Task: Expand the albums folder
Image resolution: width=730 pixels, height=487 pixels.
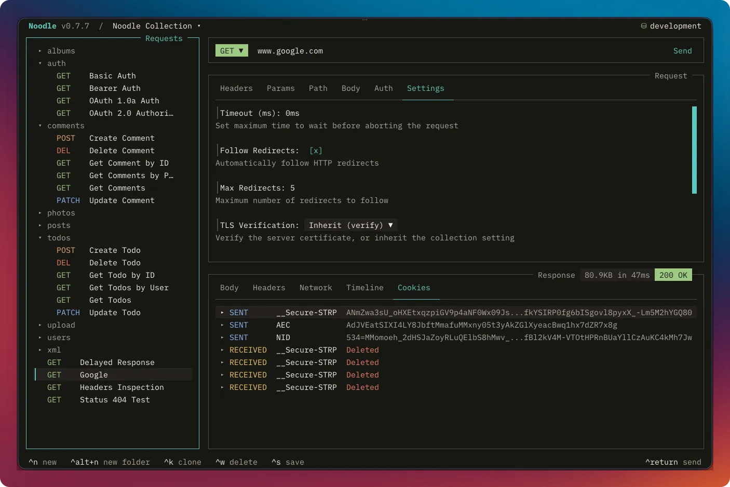Action: point(40,51)
